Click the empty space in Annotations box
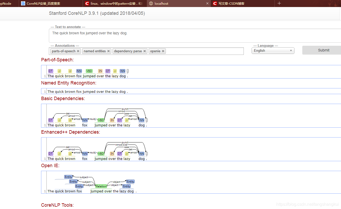 pos(205,51)
